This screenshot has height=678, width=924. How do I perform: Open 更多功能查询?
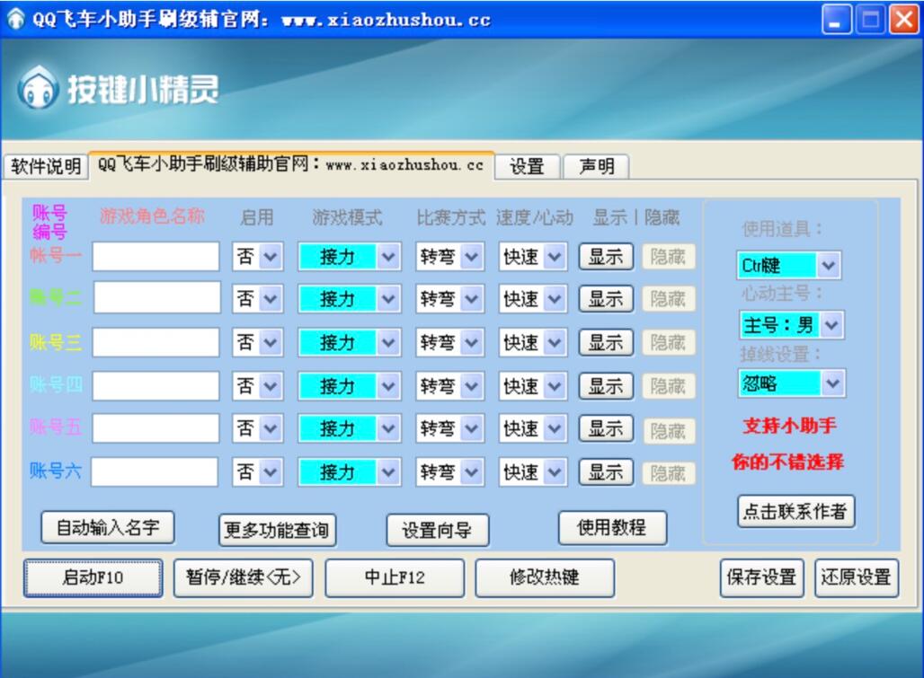pos(277,530)
